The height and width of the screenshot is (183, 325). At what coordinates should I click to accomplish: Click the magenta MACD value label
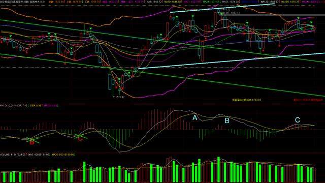click(51, 106)
